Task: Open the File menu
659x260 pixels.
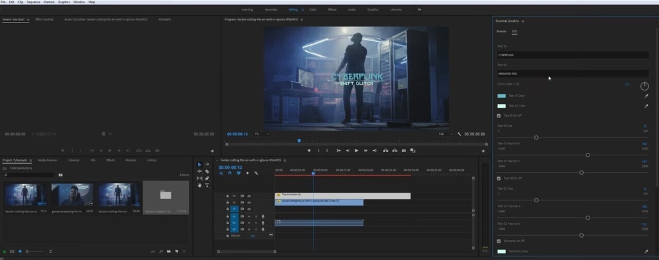Action: click(x=3, y=2)
